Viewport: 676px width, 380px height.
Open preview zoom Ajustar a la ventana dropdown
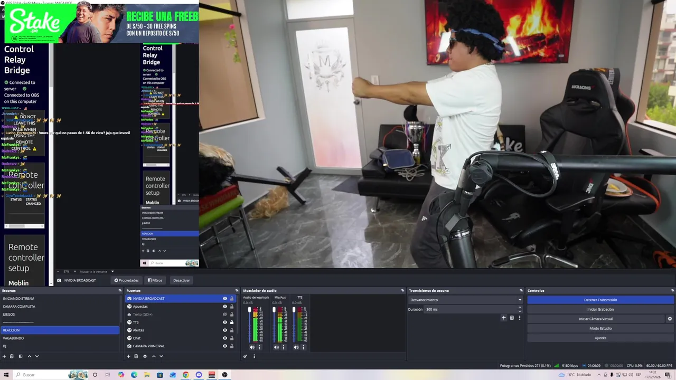[x=97, y=271]
